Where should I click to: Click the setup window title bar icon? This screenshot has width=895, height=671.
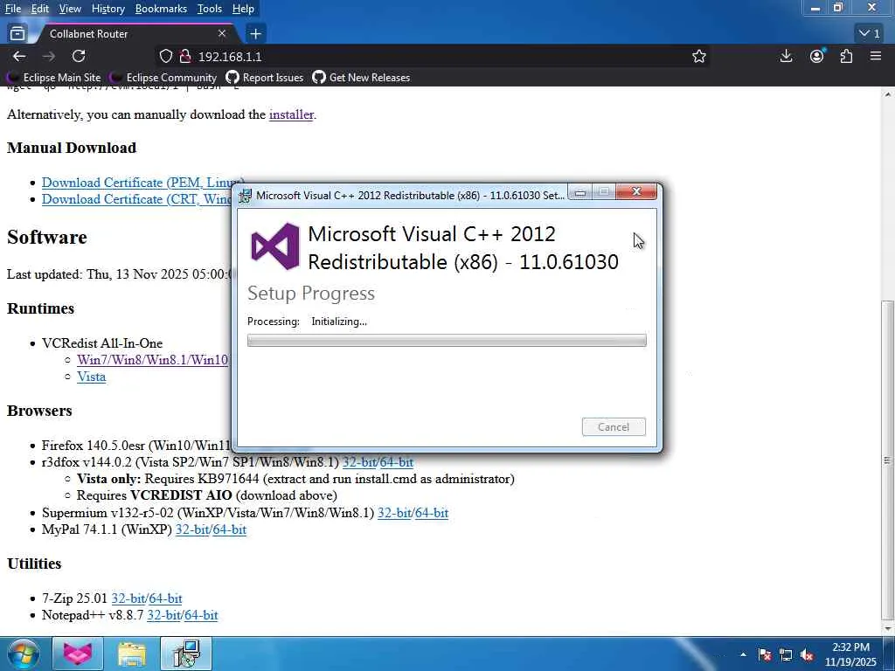coord(245,196)
